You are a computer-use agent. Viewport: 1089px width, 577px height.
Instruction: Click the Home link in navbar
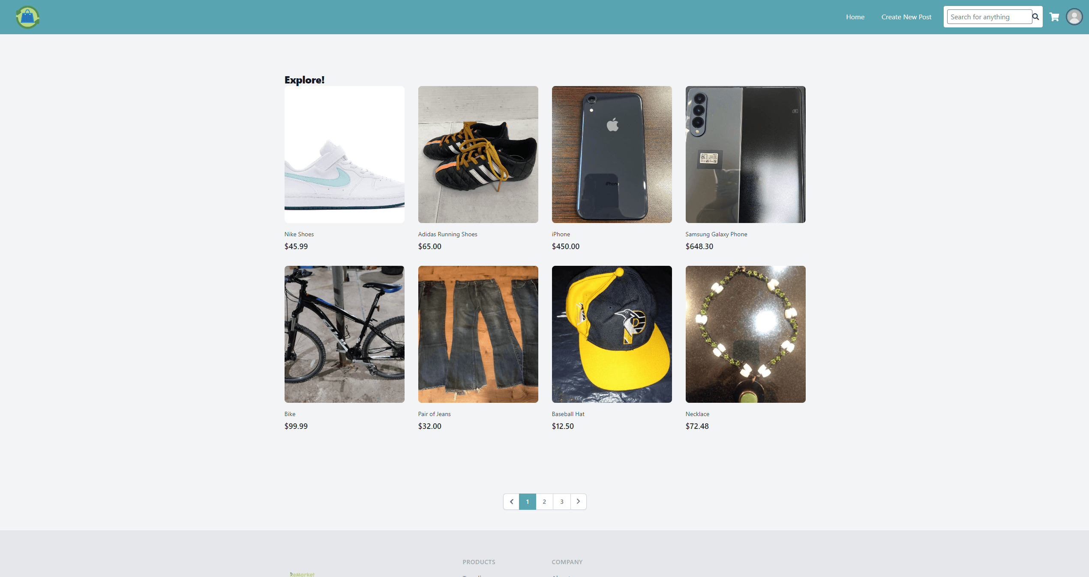855,17
